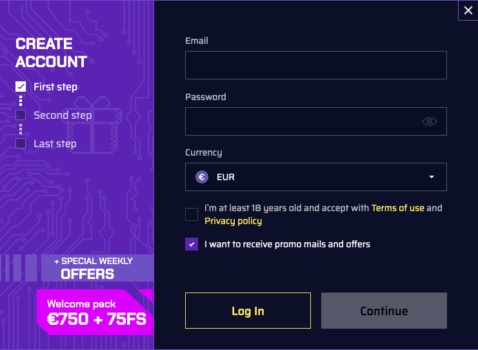Open the EUR currency selector

[x=315, y=177]
